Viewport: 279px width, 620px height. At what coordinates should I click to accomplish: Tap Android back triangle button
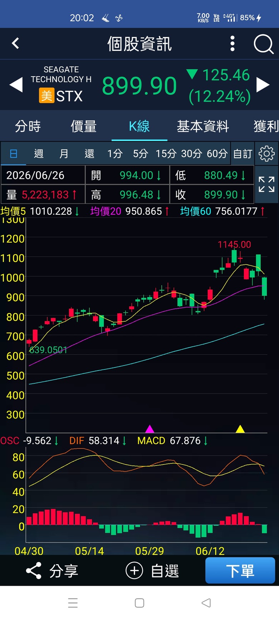point(206,603)
